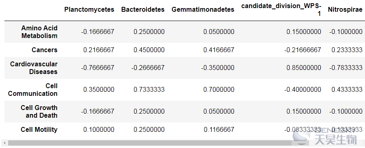Select the Amino Acid Metabolism row label
The height and width of the screenshot is (148, 365).
click(x=39, y=32)
